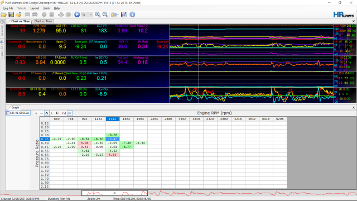The height and width of the screenshot is (201, 357).
Task: Click the round record button in the toolbar
Action: point(44,15)
